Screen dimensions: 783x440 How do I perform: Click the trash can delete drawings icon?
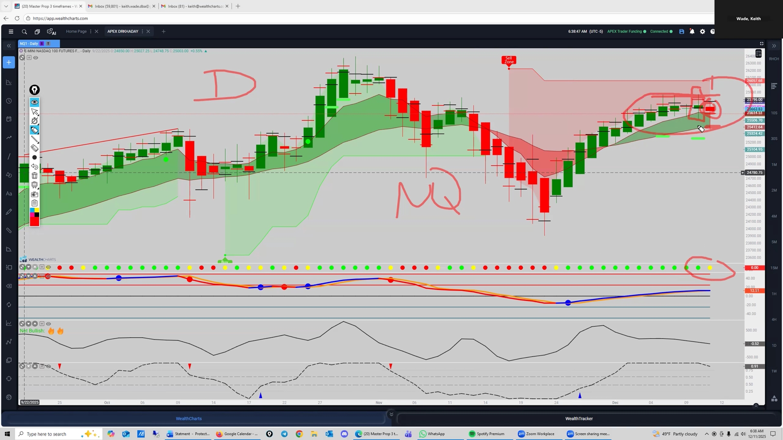35,176
